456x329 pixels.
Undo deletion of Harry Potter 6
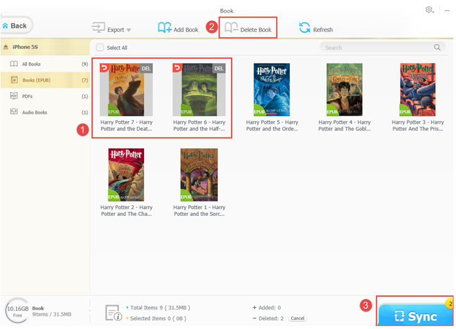(177, 68)
